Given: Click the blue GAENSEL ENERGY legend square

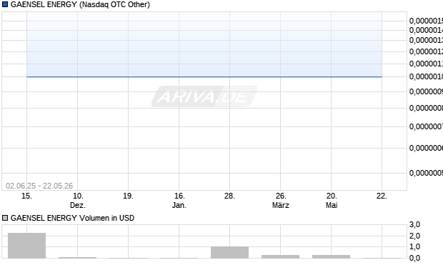Looking at the screenshot, I should [x=5, y=4].
